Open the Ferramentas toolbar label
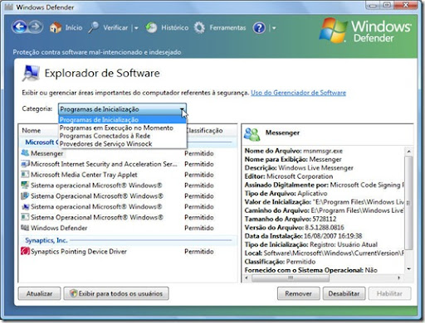Screen dimensions: 425x323 (x=227, y=27)
